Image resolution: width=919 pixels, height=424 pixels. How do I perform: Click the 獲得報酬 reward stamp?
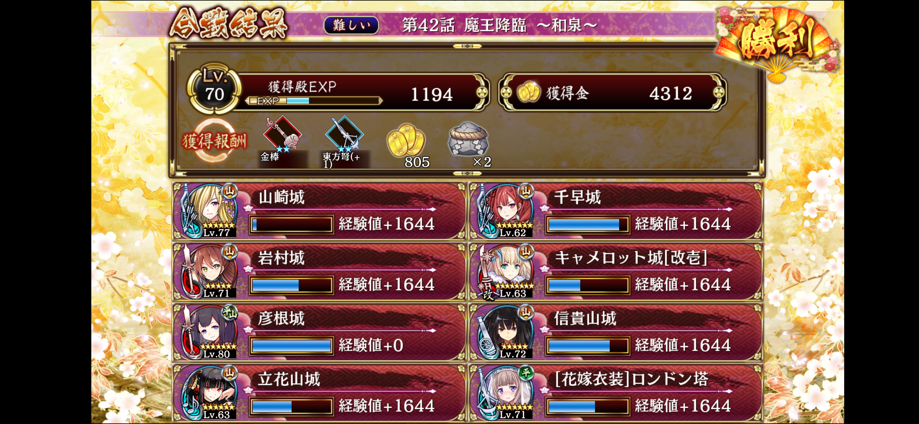(x=214, y=140)
